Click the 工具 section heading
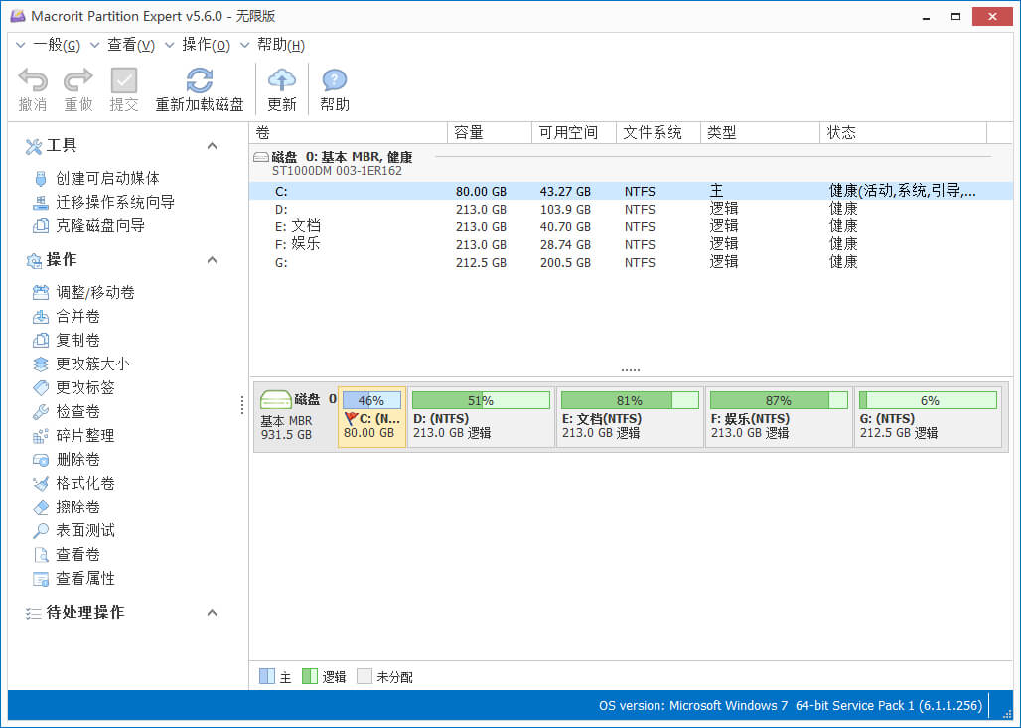1021x728 pixels. [x=62, y=146]
